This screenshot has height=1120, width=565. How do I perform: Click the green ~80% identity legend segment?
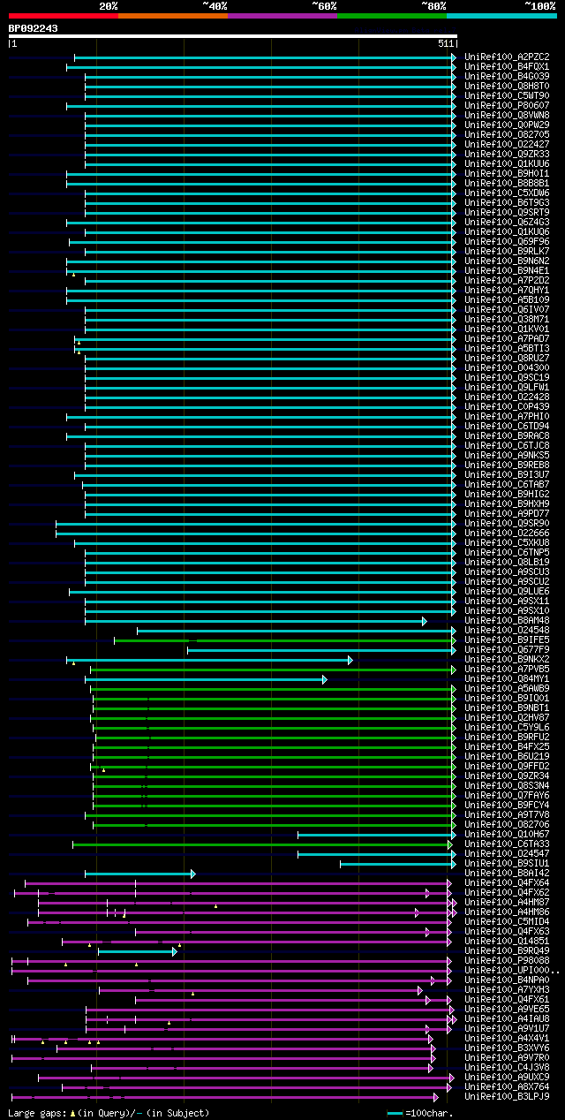pyautogui.click(x=392, y=16)
